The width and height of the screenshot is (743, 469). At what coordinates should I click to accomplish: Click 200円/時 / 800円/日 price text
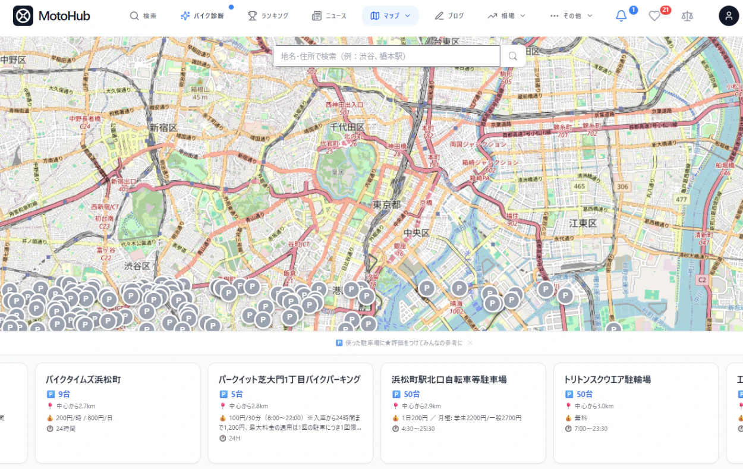coord(84,418)
